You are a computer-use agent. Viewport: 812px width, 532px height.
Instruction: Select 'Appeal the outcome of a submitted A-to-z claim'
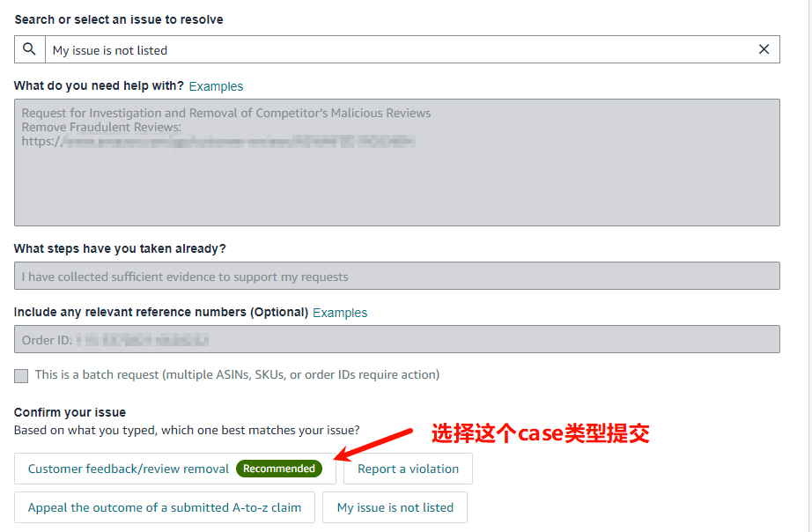pyautogui.click(x=165, y=507)
